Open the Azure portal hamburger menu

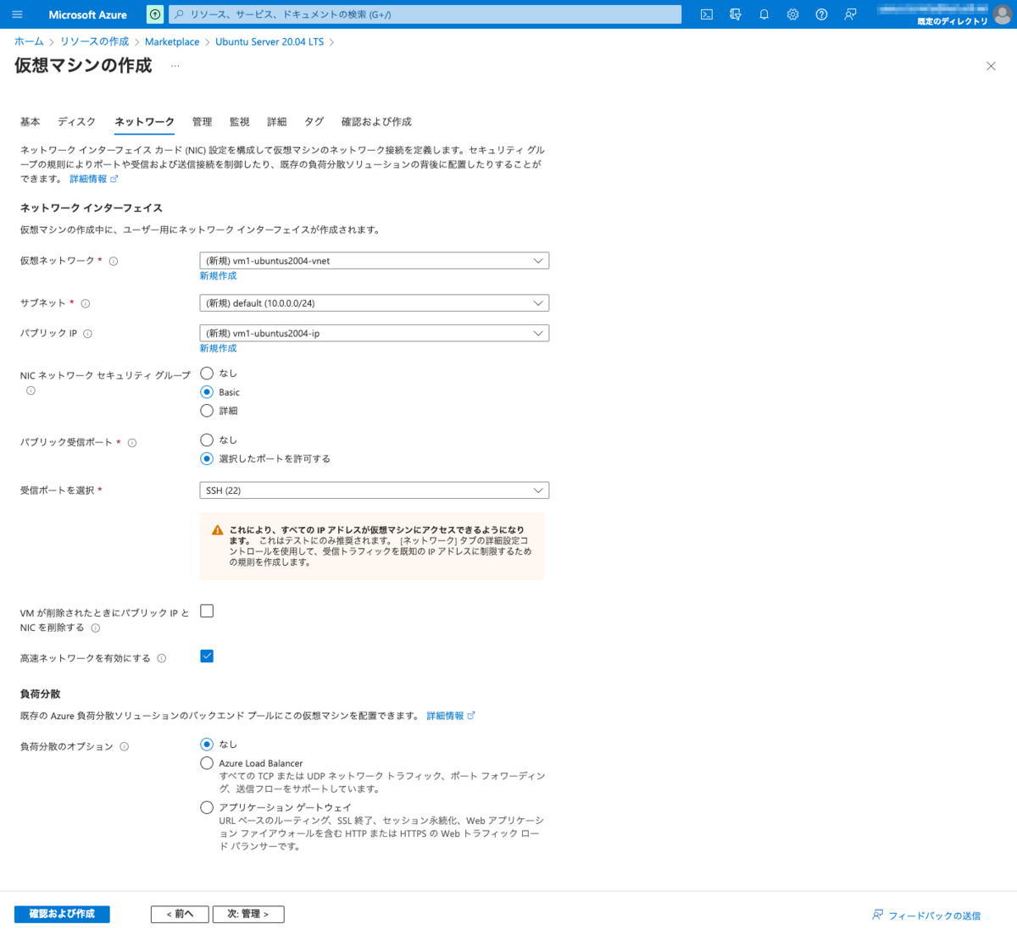pyautogui.click(x=17, y=14)
